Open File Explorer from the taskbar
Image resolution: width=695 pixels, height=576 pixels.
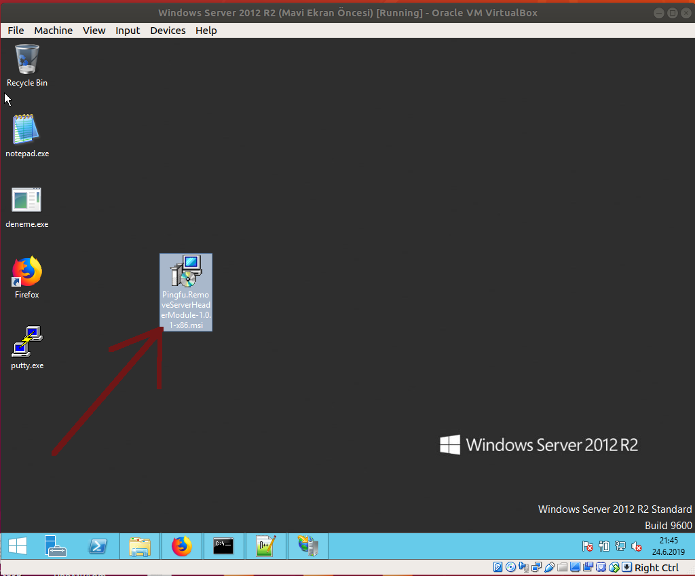pyautogui.click(x=140, y=546)
